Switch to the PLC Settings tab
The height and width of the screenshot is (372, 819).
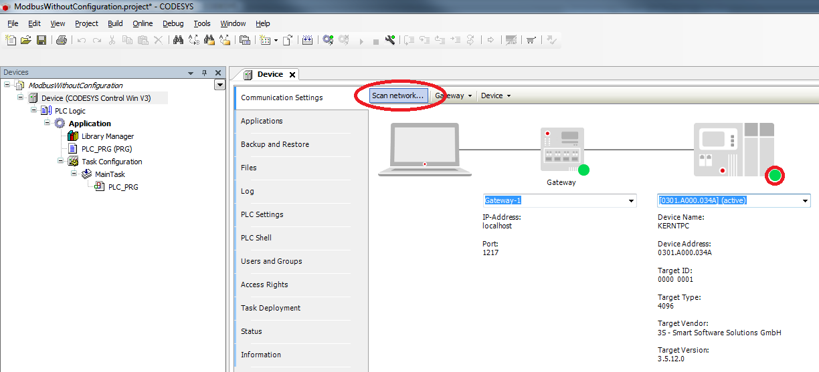(262, 214)
